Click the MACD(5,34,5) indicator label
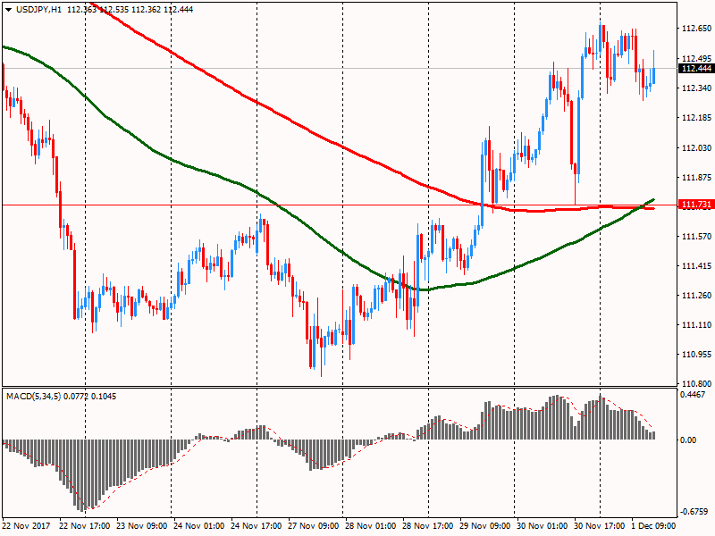715x536 pixels. tap(33, 397)
